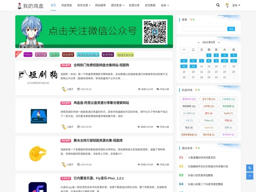Image resolution: width=256 pixels, height=192 pixels.
Task: Click the yellow 在线工具大全 tag
Action: pyautogui.click(x=126, y=54)
